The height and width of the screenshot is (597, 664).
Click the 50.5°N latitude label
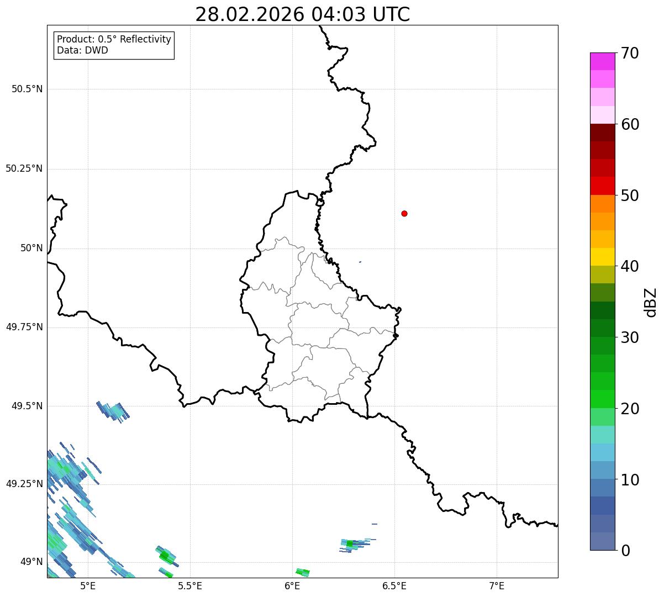tap(27, 89)
